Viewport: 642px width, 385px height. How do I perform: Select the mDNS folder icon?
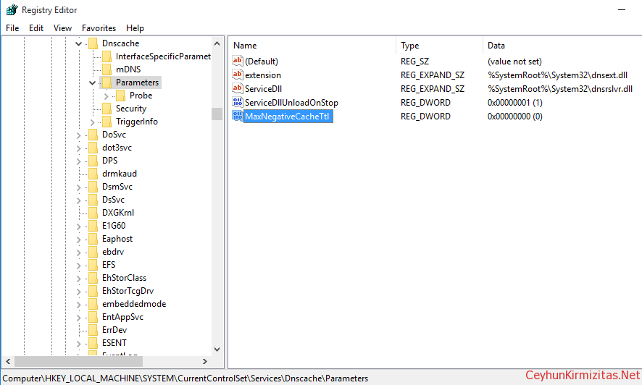click(107, 69)
